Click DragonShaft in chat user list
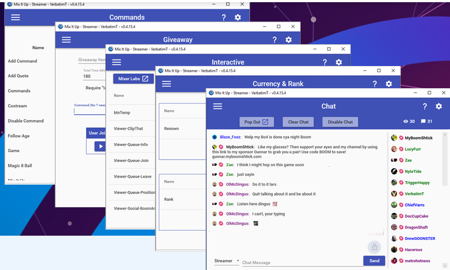 coord(416,227)
